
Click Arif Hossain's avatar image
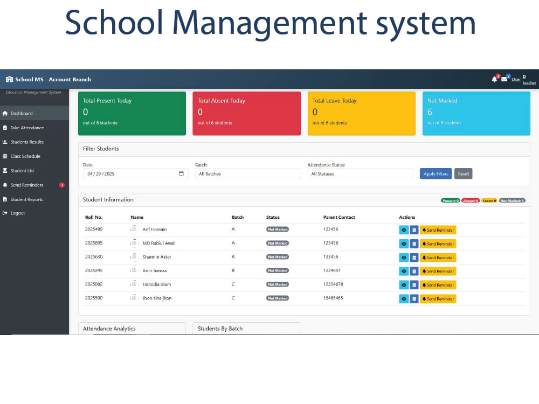(134, 229)
